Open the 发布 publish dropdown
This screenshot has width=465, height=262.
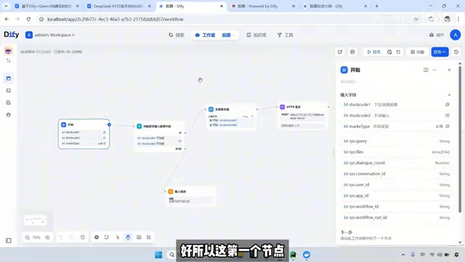(x=440, y=52)
